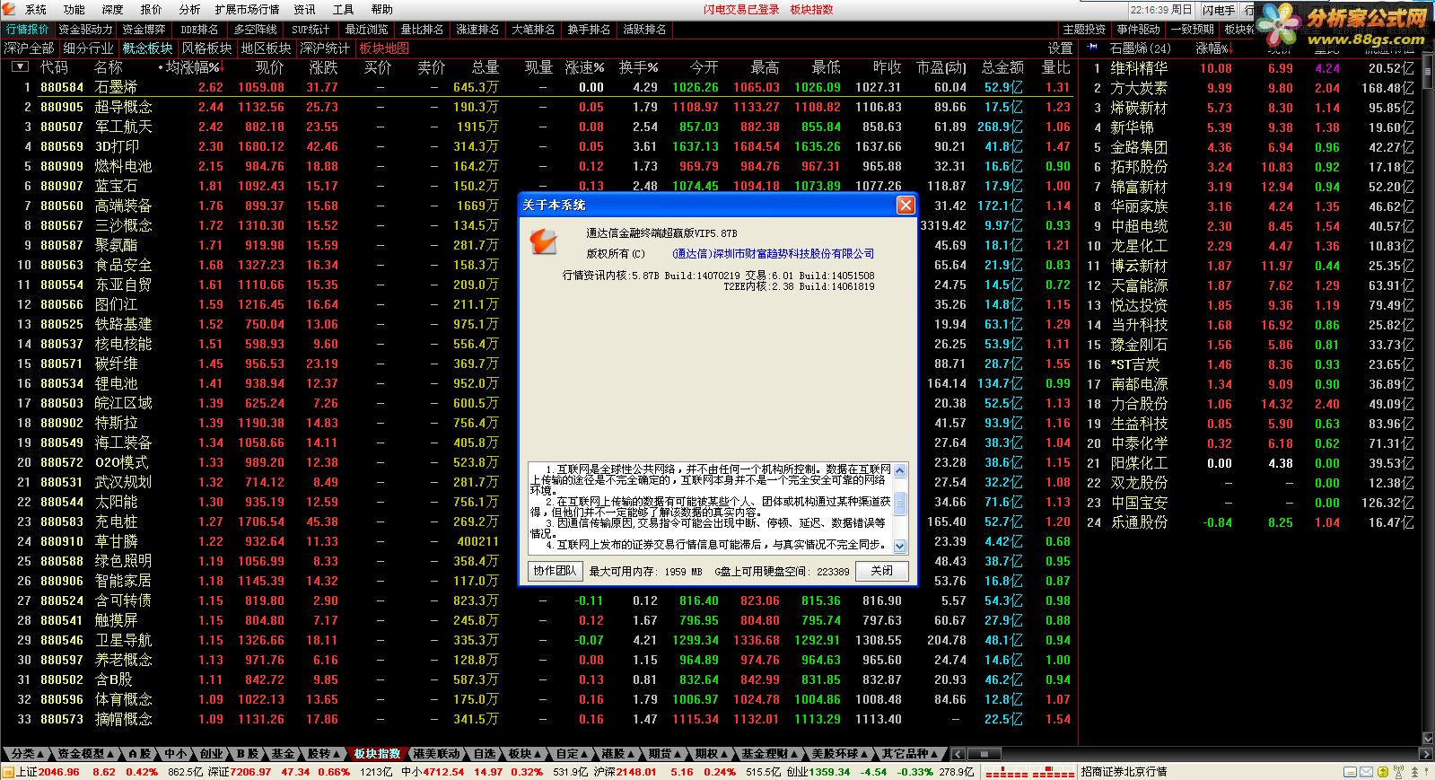This screenshot has height=780, width=1435.
Task: Expand the 其它品种▲ bottom tab menu
Action: 910,754
